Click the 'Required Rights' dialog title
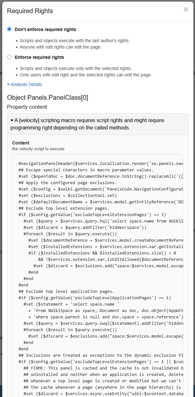 tap(30, 11)
